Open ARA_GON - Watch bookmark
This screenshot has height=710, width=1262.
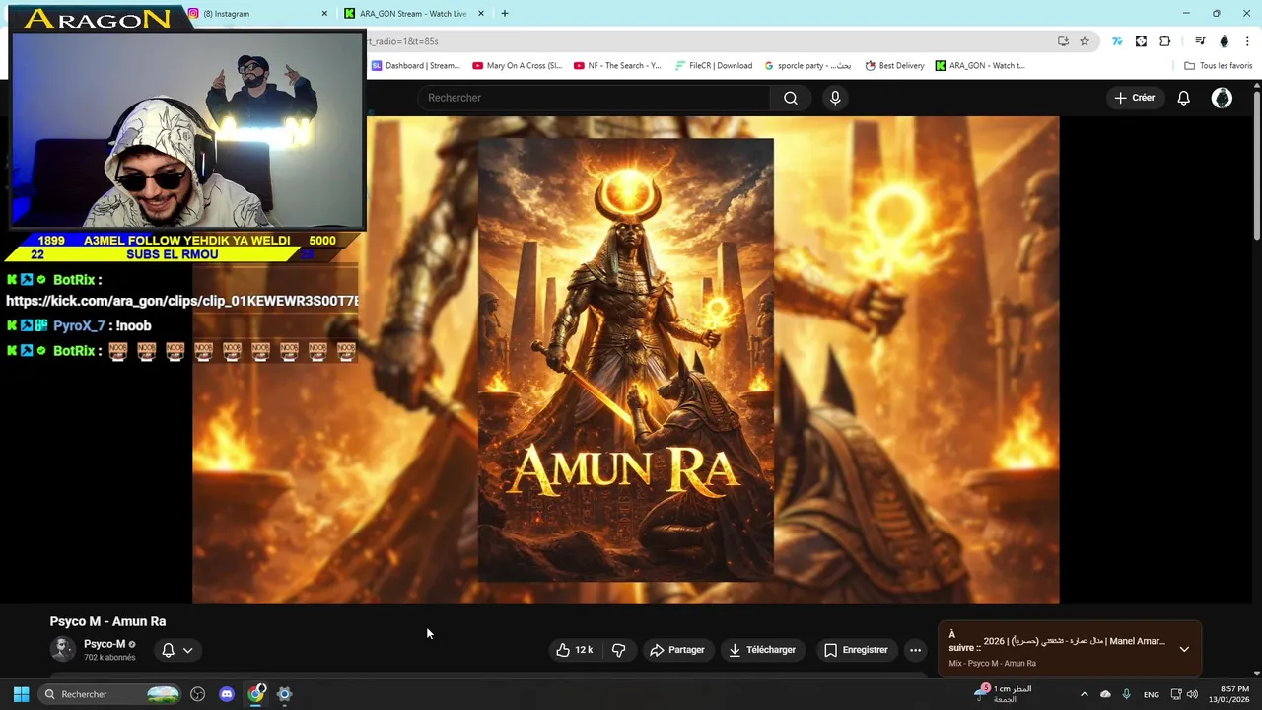point(980,66)
